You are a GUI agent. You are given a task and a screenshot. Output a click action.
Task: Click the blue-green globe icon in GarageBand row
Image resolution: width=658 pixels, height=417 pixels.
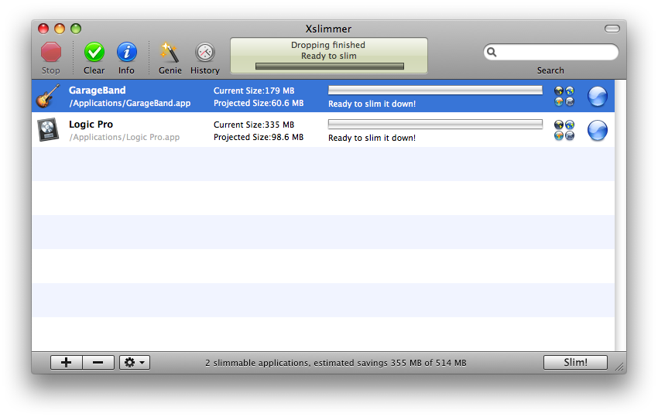click(570, 91)
